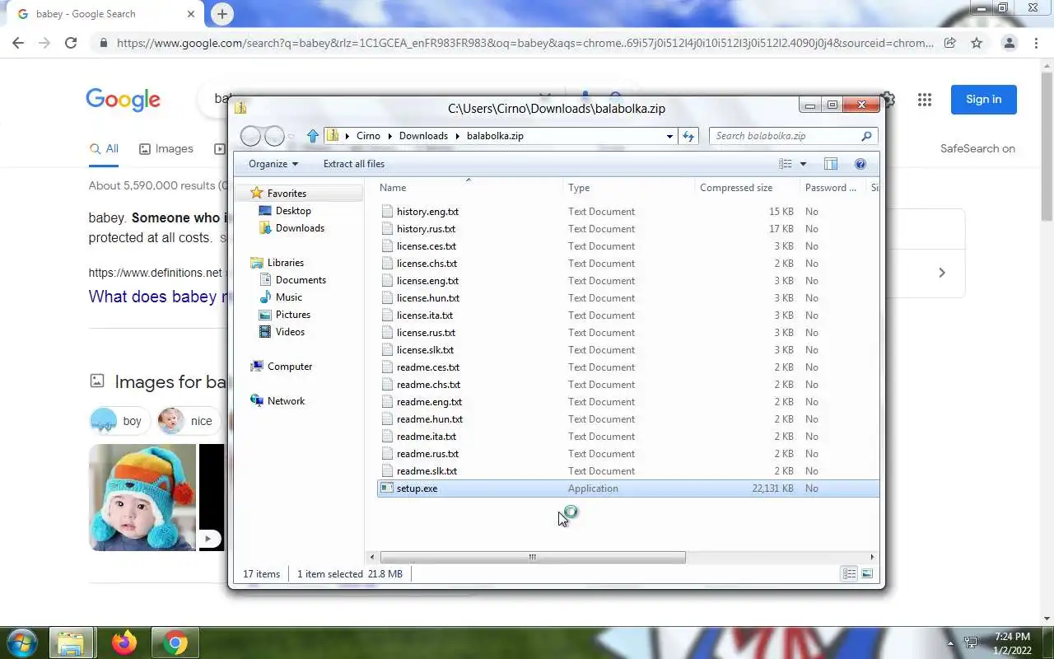Select file history.eng.txt
This screenshot has width=1054, height=659.
427,212
